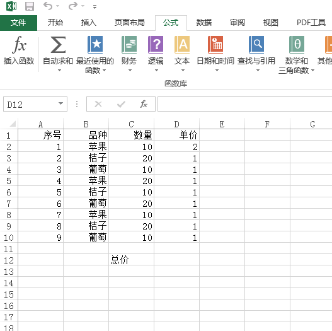332x331 pixels.
Task: Open the 逻辑 functions book icon
Action: (x=156, y=45)
